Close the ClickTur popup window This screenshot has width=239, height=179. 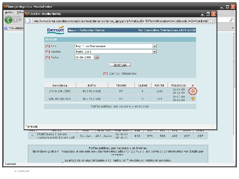[213, 14]
